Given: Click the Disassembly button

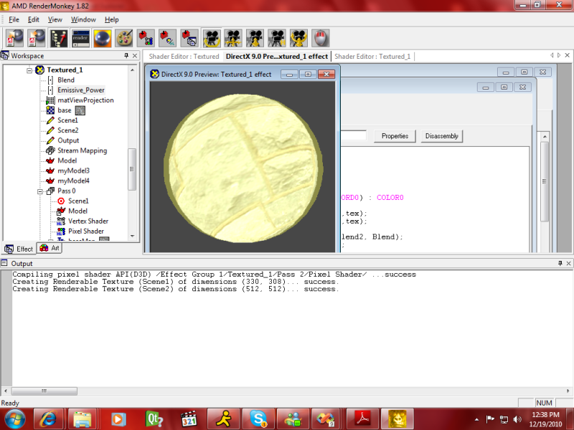Looking at the screenshot, I should 441,136.
